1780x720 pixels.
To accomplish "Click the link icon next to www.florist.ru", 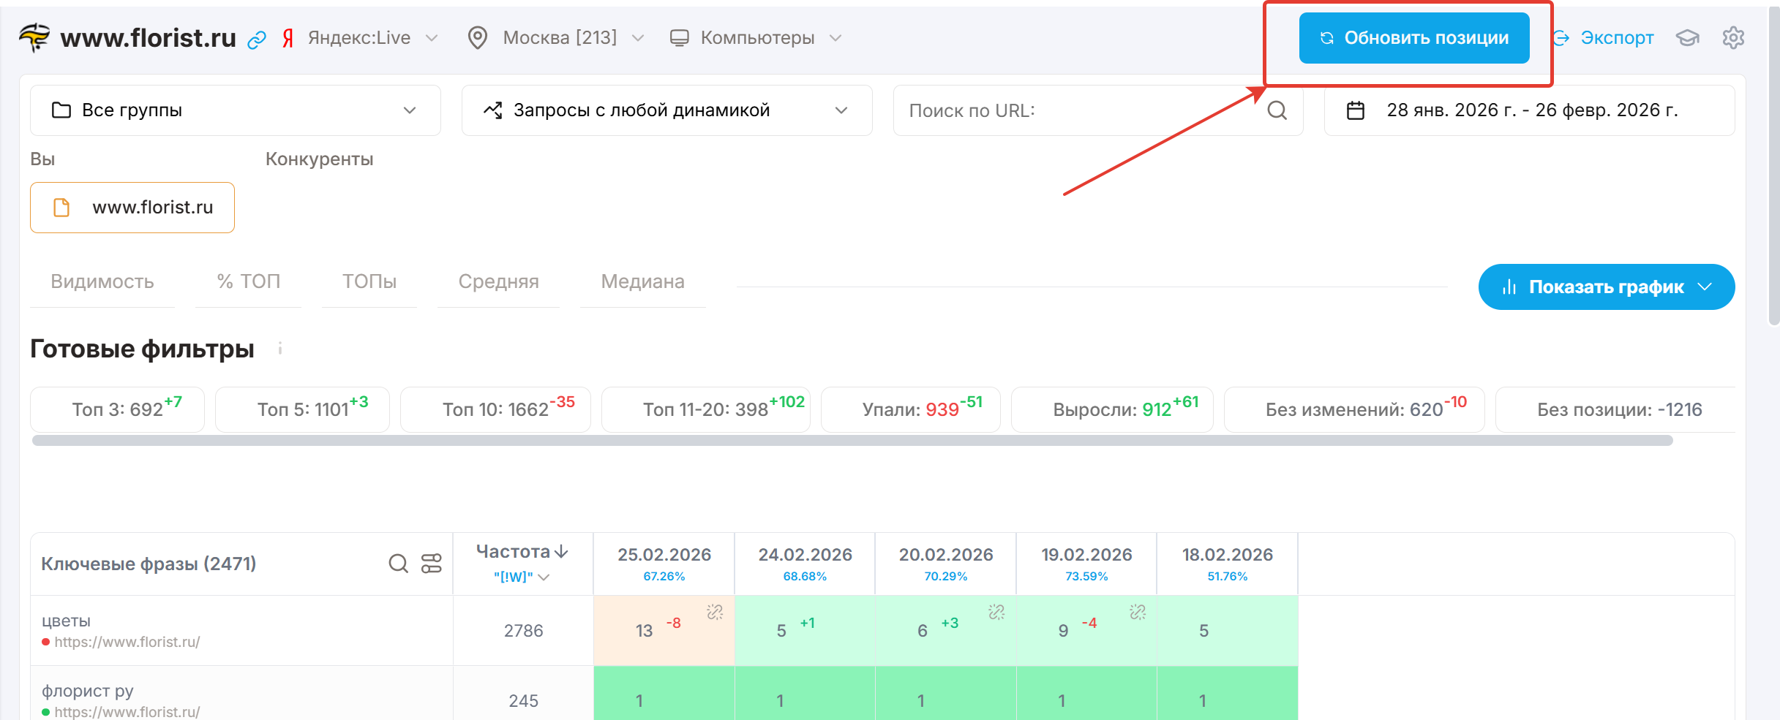I will tap(257, 39).
